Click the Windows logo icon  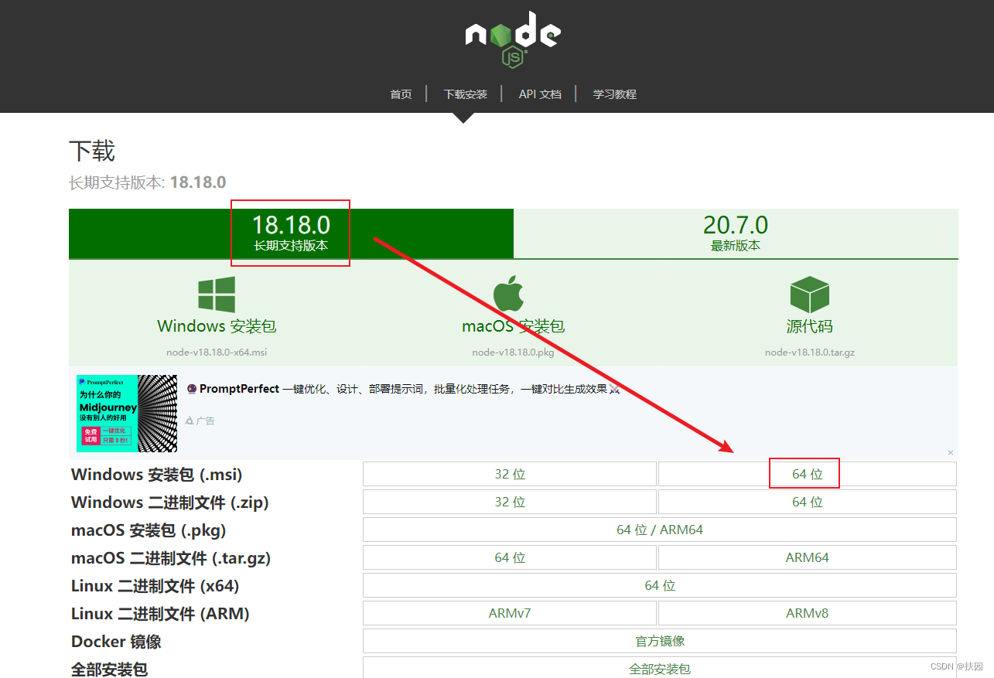pos(217,295)
